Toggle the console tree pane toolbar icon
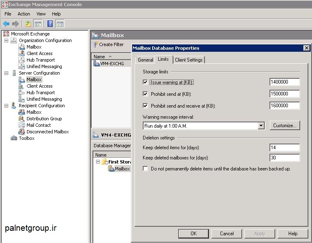The image size is (312, 243). pyautogui.click(x=38, y=24)
